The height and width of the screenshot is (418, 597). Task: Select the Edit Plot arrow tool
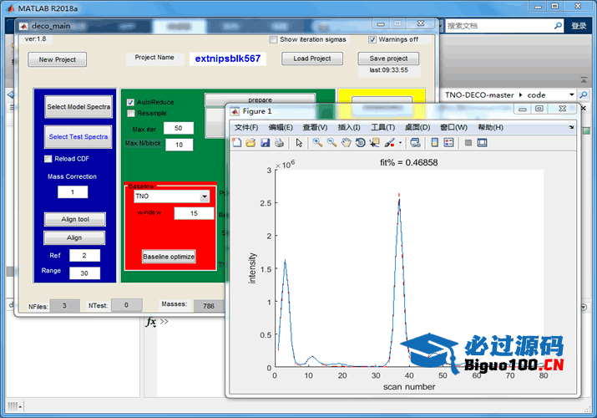299,143
